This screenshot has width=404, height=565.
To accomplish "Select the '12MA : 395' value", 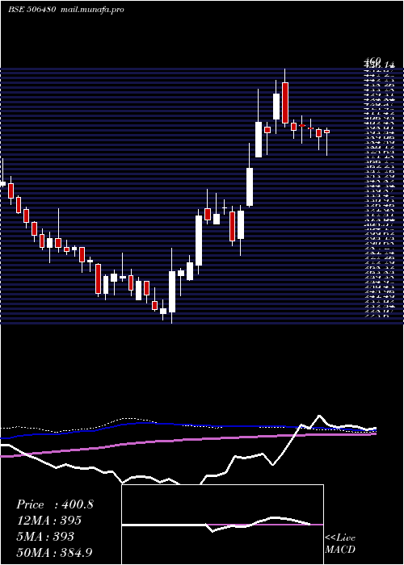I will [x=49, y=521].
